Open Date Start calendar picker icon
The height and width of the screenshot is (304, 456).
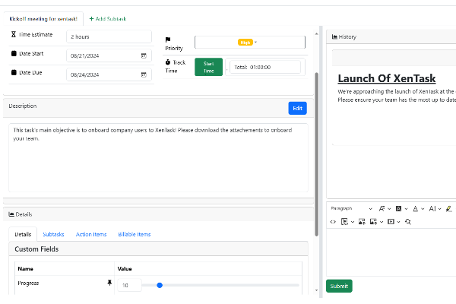(x=144, y=55)
